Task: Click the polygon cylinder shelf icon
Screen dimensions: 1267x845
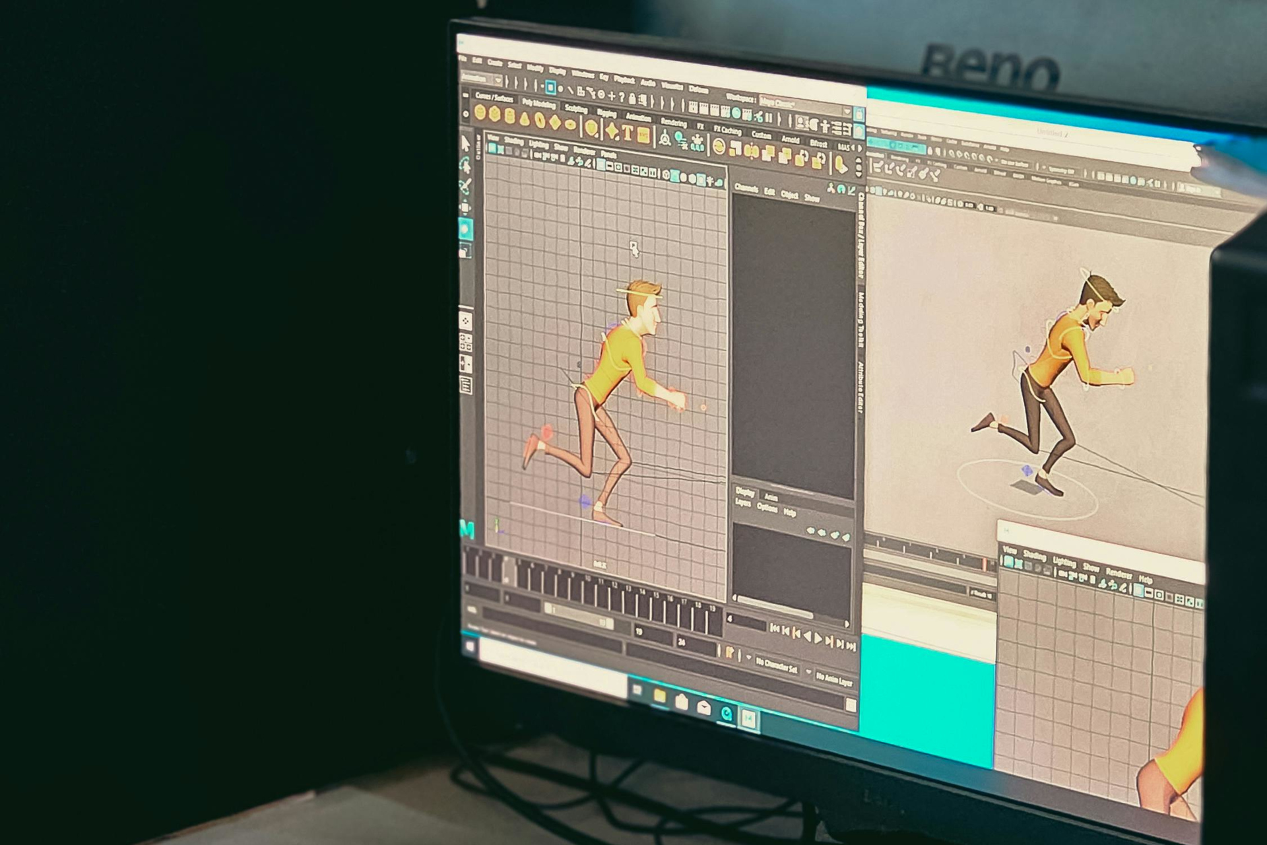Action: click(509, 117)
